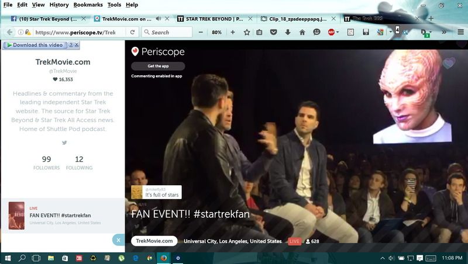Screen dimensions: 468x264
Task: Open the View menu
Action: 38,5
